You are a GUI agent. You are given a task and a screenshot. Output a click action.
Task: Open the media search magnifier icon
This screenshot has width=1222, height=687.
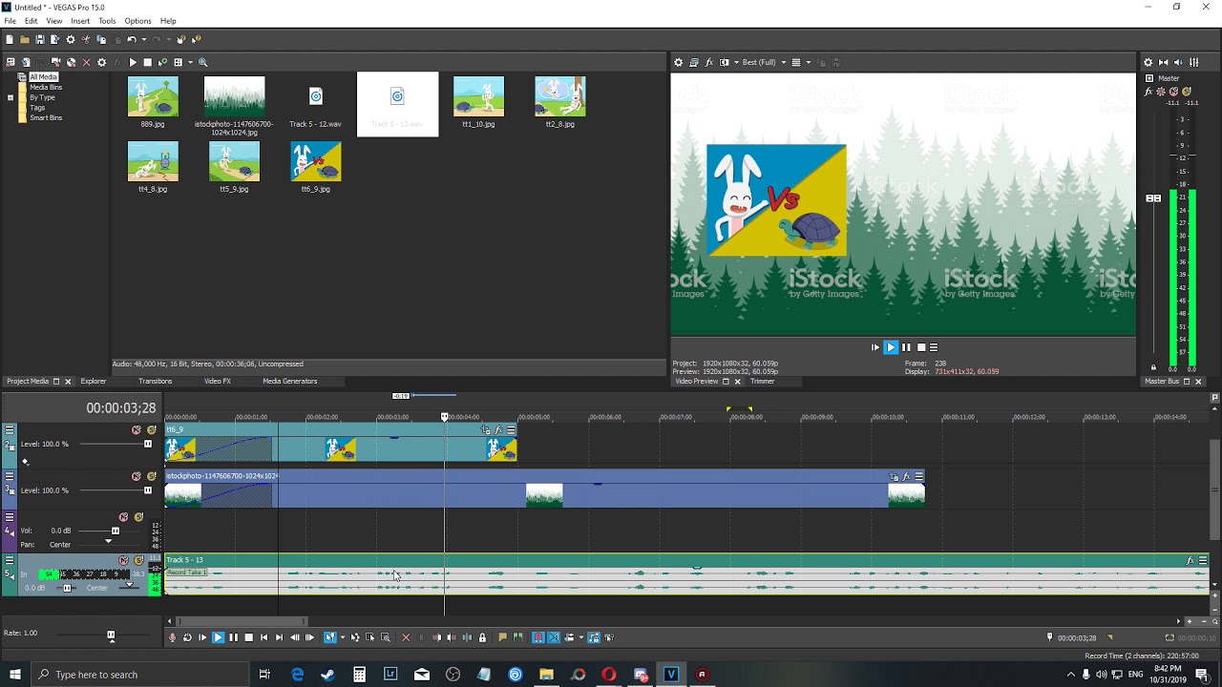(x=202, y=62)
